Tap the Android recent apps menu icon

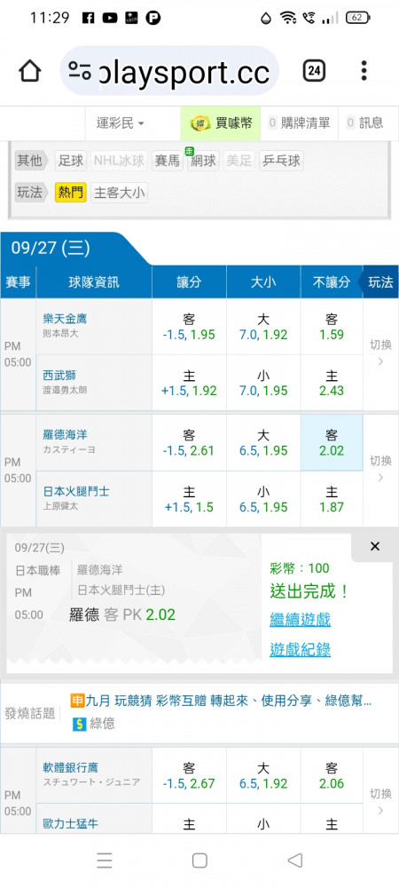(105, 860)
